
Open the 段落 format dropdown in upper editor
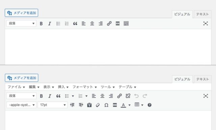21,23
